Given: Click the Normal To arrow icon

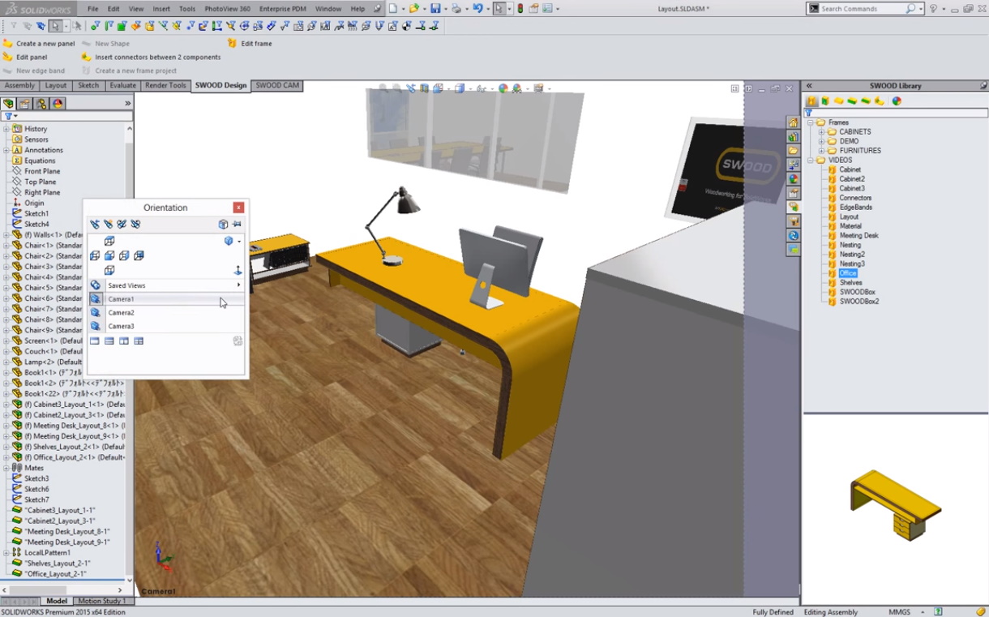Looking at the screenshot, I should 238,270.
